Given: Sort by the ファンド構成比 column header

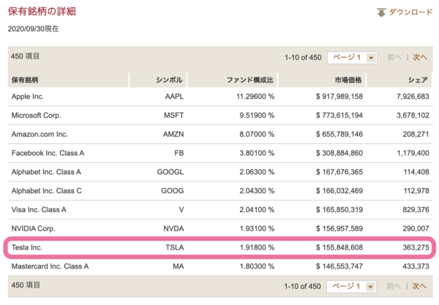Looking at the screenshot, I should click(x=249, y=80).
